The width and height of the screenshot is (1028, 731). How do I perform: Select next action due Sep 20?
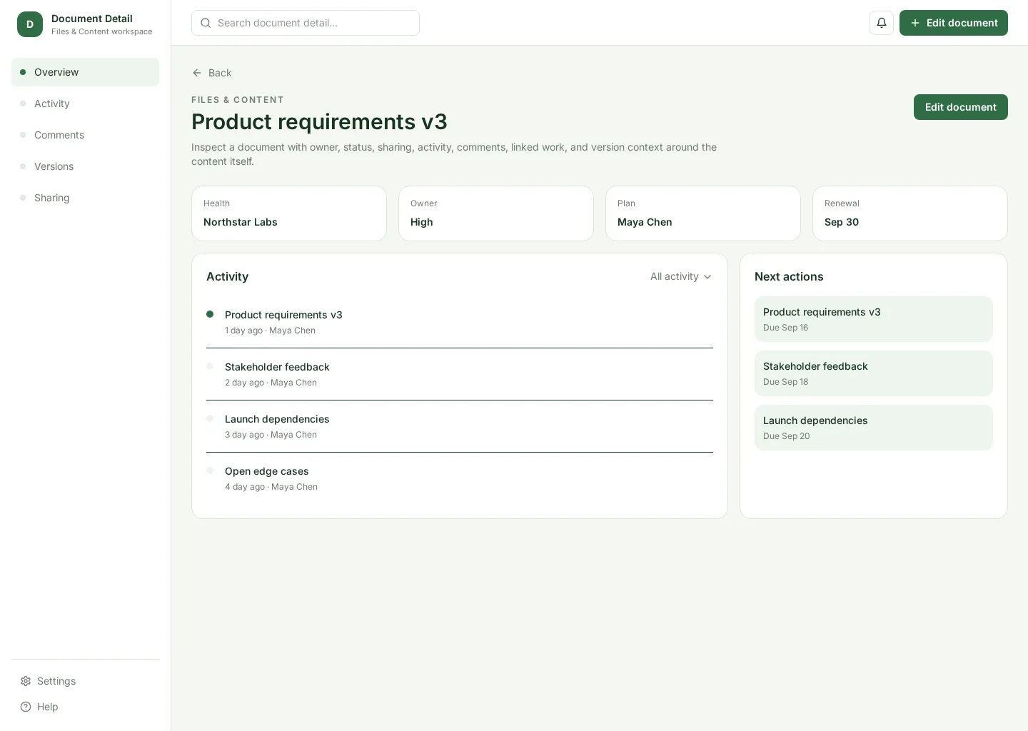click(874, 428)
